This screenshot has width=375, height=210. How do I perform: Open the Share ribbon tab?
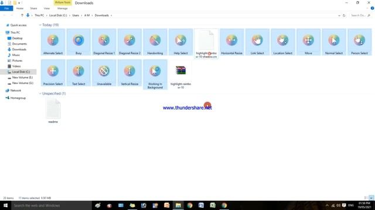pyautogui.click(x=33, y=8)
